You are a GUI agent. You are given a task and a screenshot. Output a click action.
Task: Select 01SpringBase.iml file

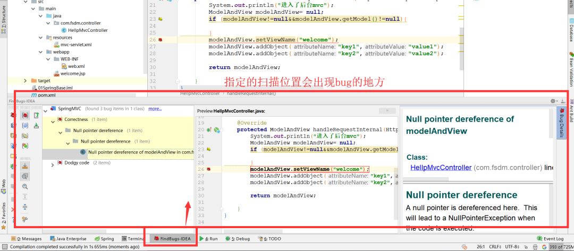point(52,88)
